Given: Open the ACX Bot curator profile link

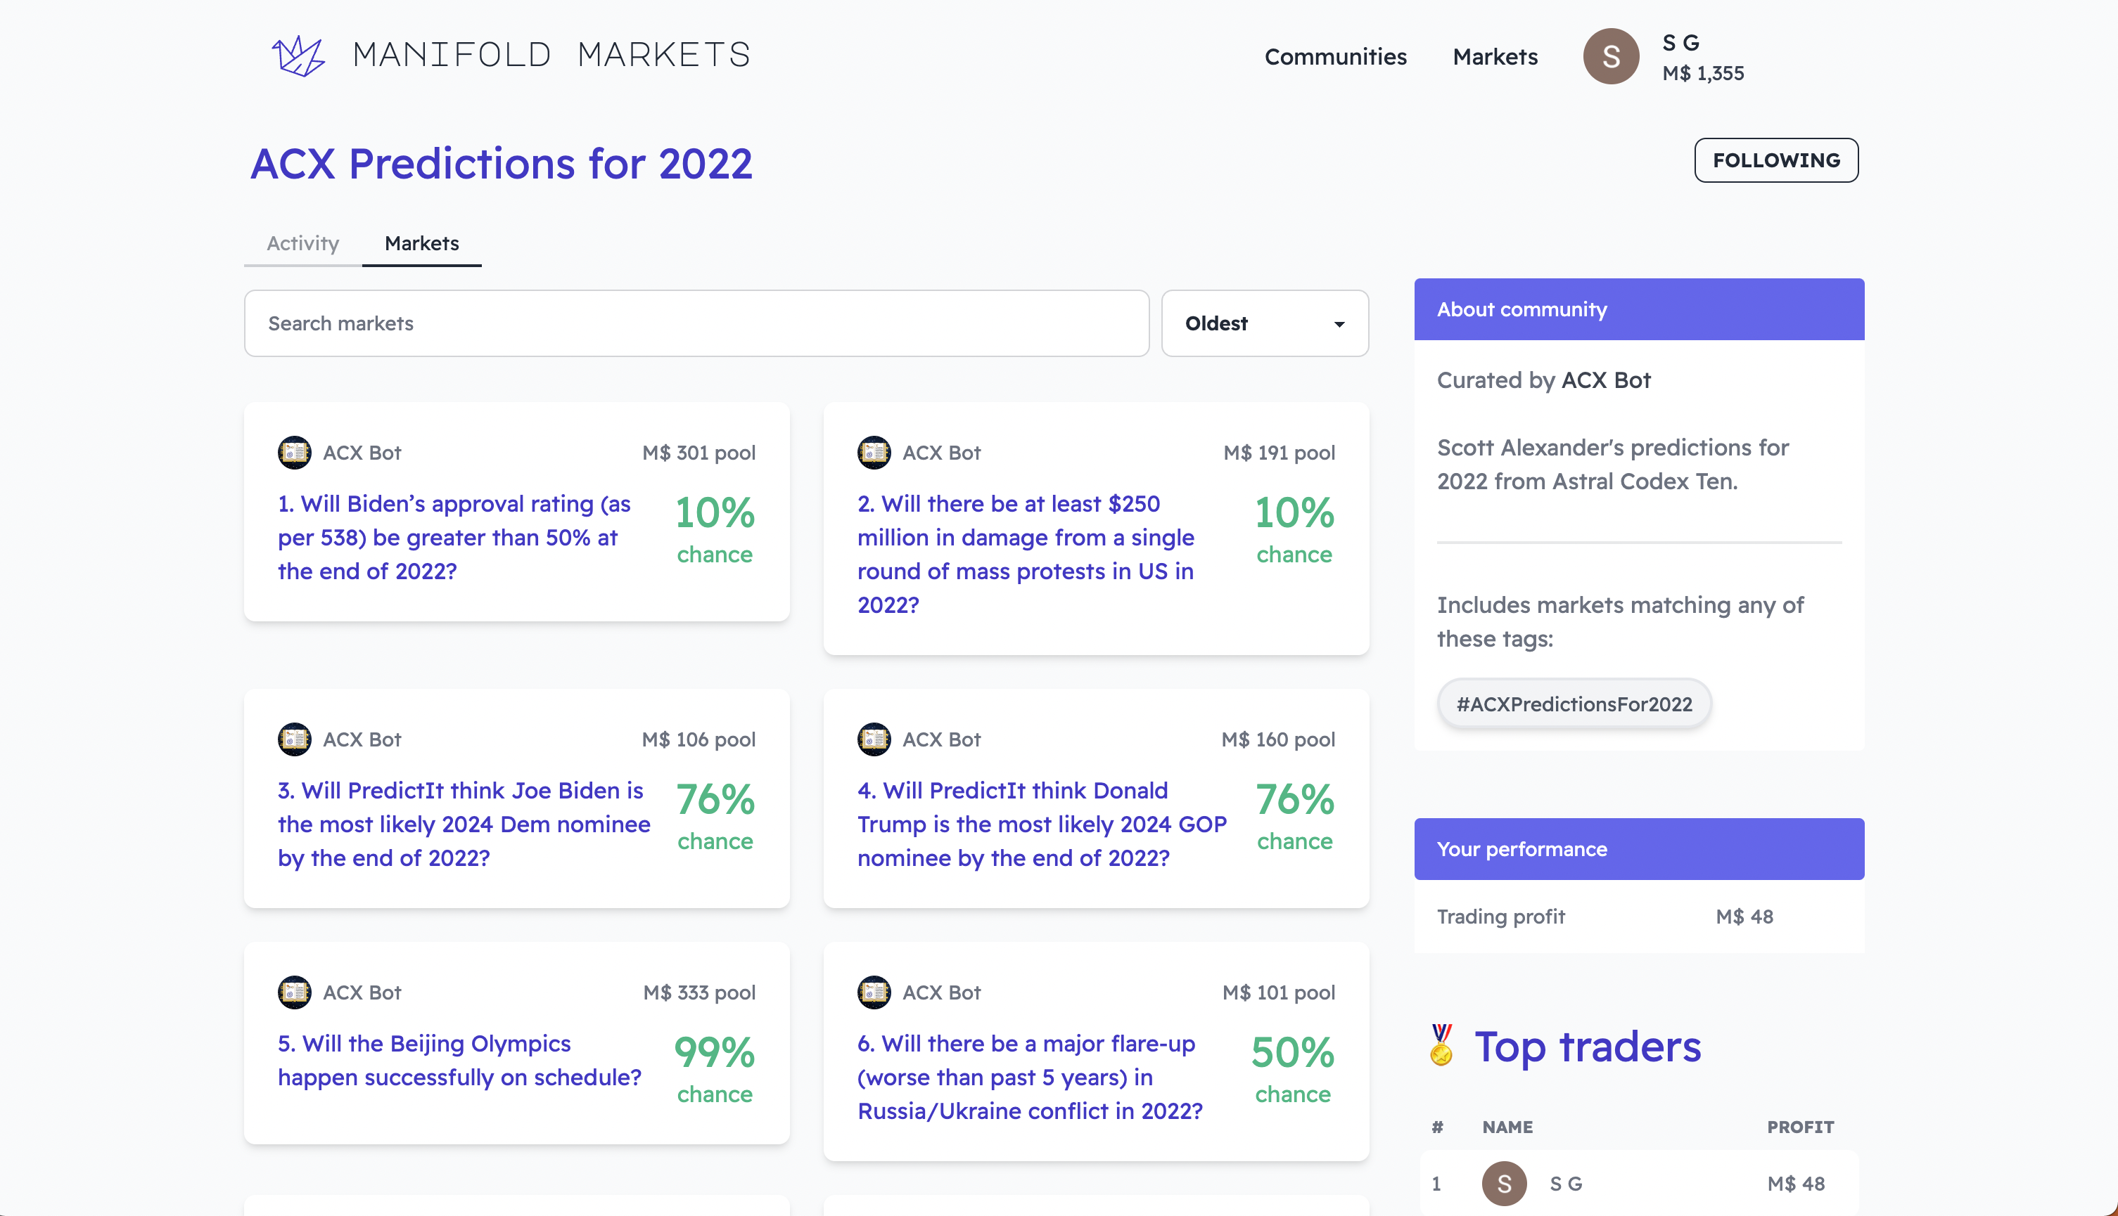Looking at the screenshot, I should point(1606,380).
